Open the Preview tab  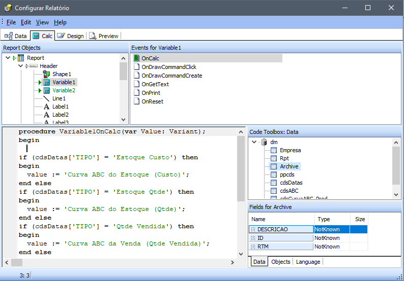pyautogui.click(x=103, y=36)
